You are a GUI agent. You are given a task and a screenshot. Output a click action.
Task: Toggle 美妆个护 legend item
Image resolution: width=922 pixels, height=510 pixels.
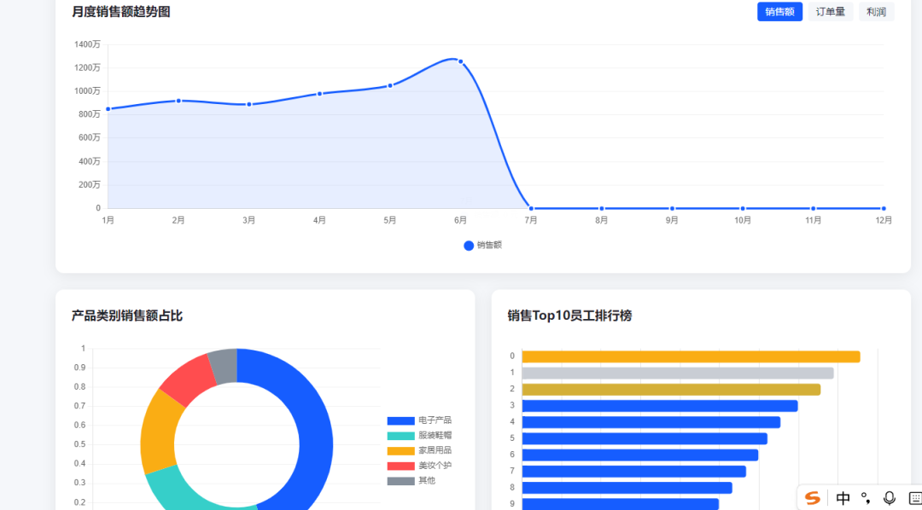click(419, 466)
